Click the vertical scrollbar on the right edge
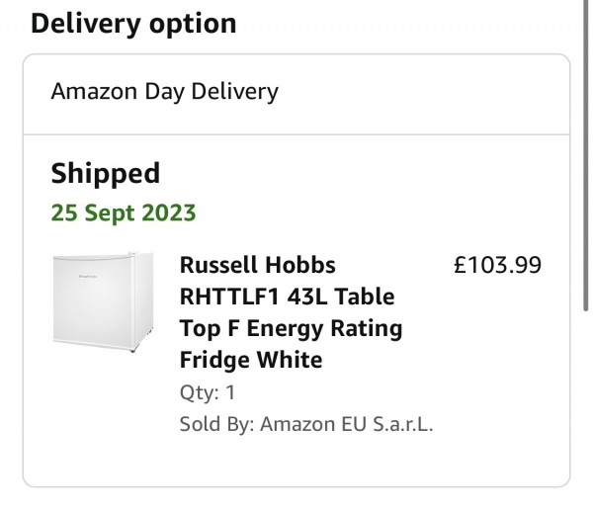Viewport: 593px width, 512px height. click(585, 155)
